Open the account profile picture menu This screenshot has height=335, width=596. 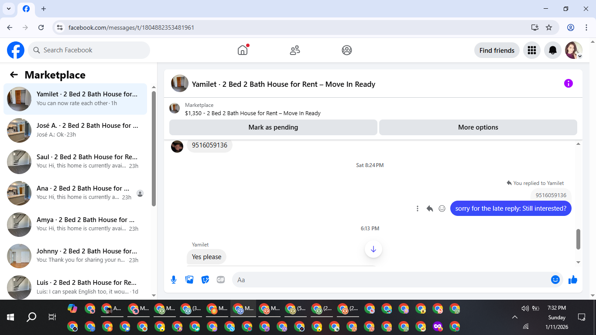(x=574, y=50)
